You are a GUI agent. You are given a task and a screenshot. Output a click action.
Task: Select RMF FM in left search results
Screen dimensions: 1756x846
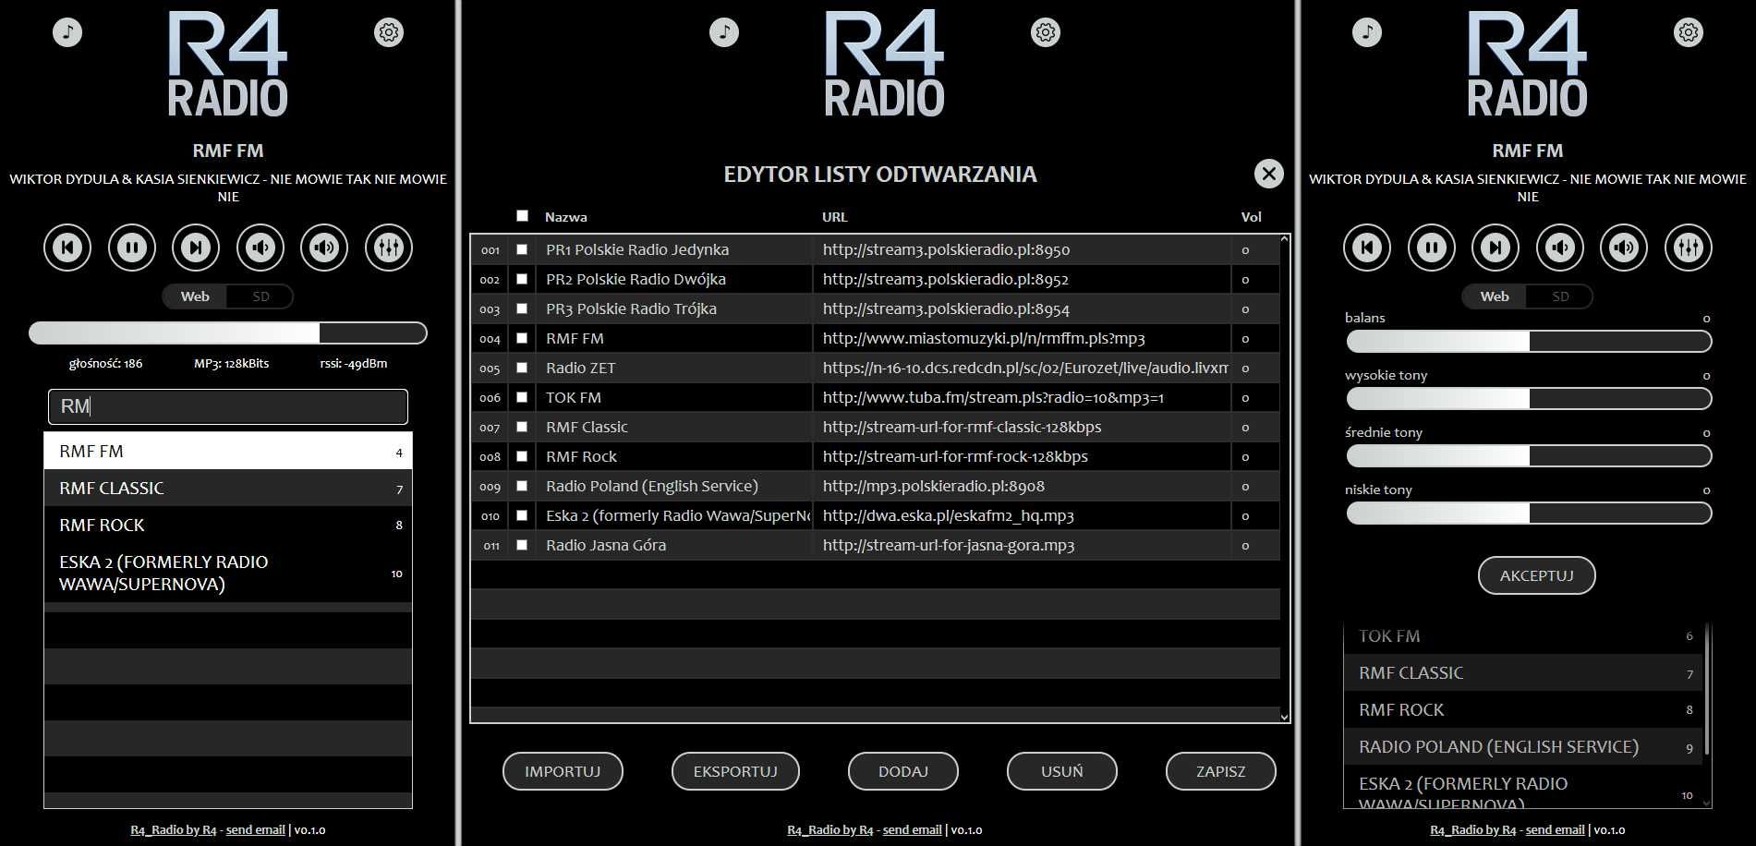228,452
